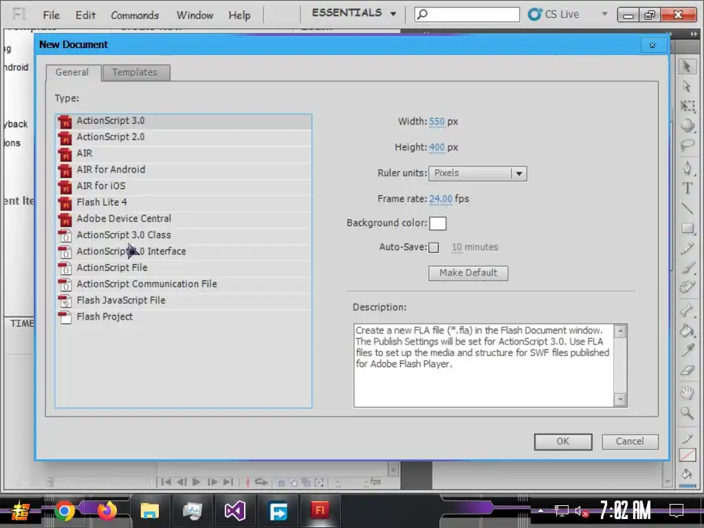Select the Zoom magnifier tool

687,413
